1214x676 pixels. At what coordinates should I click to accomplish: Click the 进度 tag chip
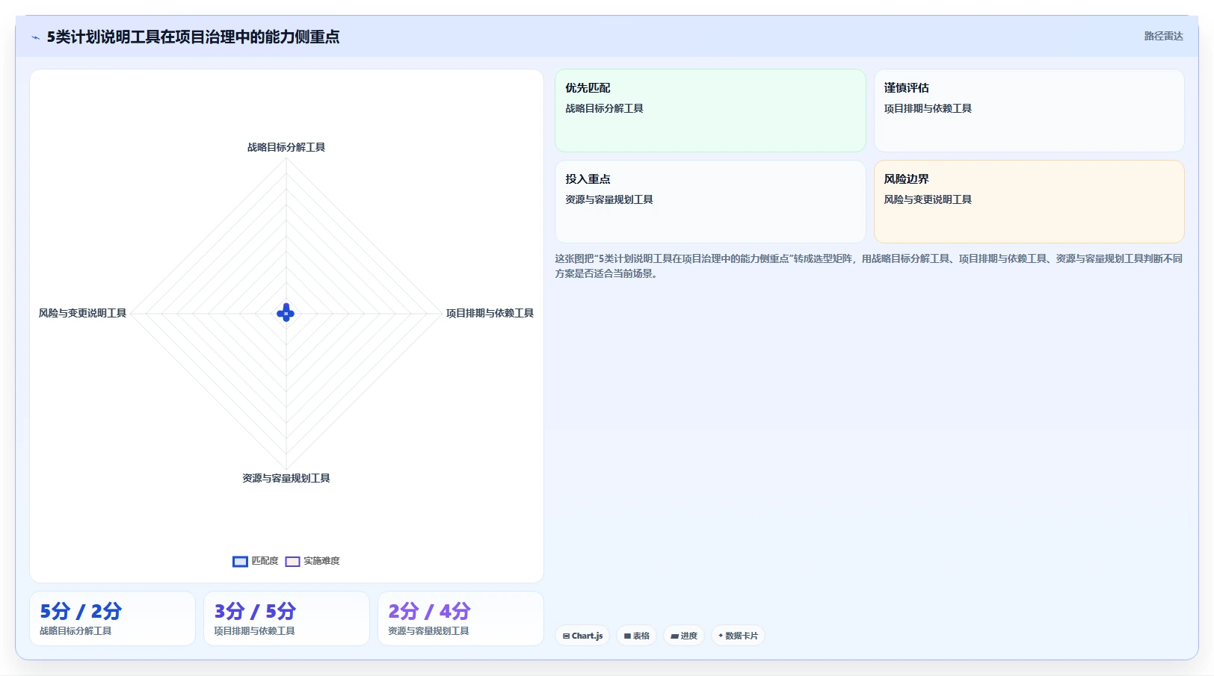click(684, 636)
